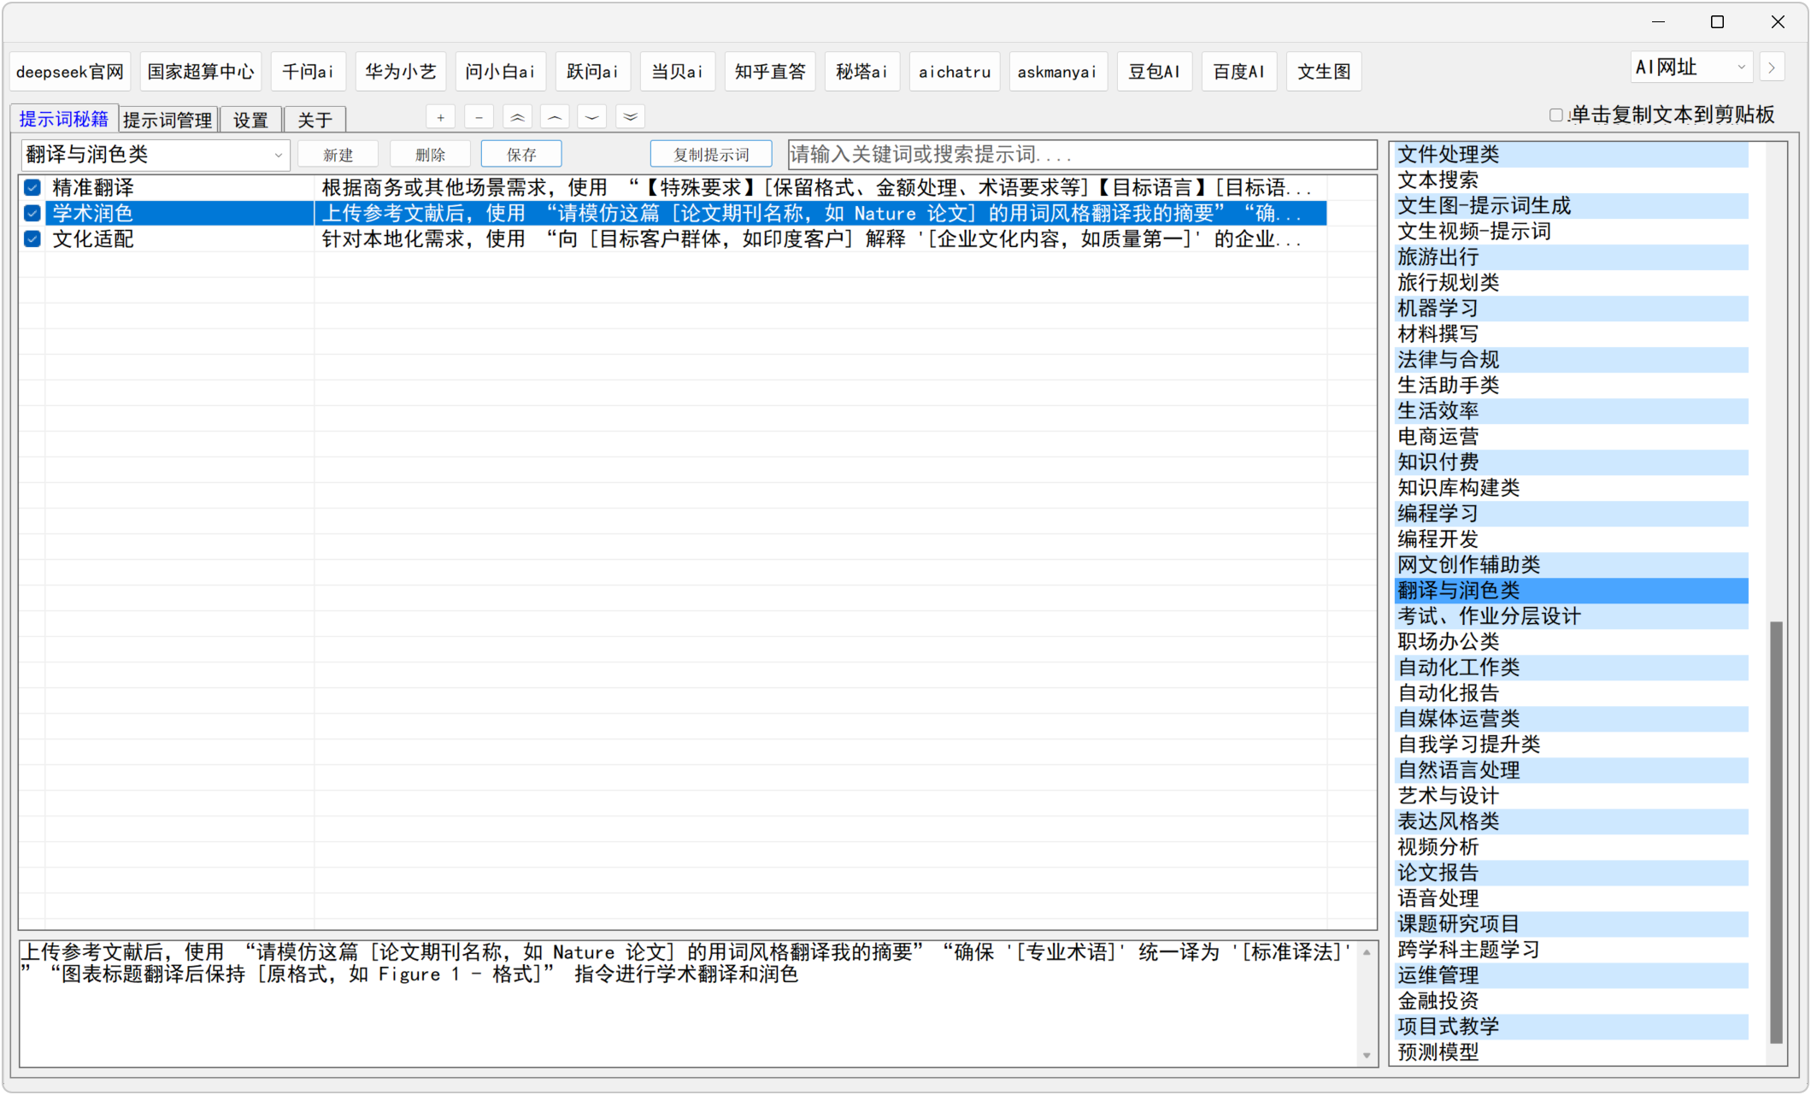
Task: Open aichatru link button
Action: [x=955, y=72]
